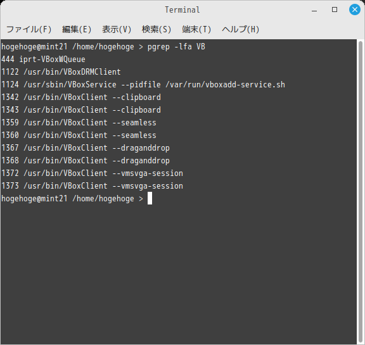Open the 端末(T) menu
This screenshot has width=365, height=345.
[x=196, y=29]
